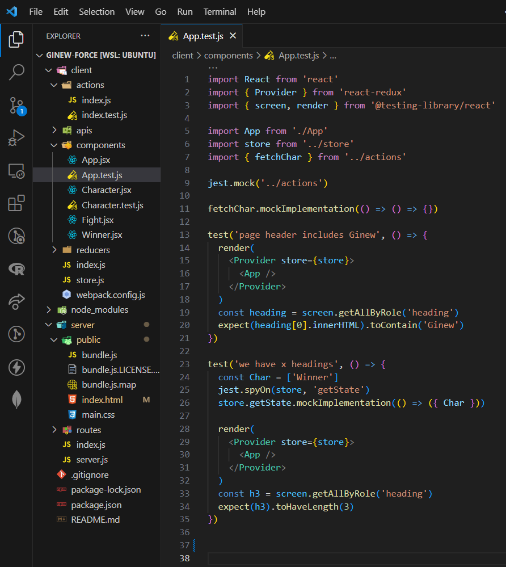506x567 pixels.
Task: Open bundle.js.LICENSE file
Action: pos(97,369)
